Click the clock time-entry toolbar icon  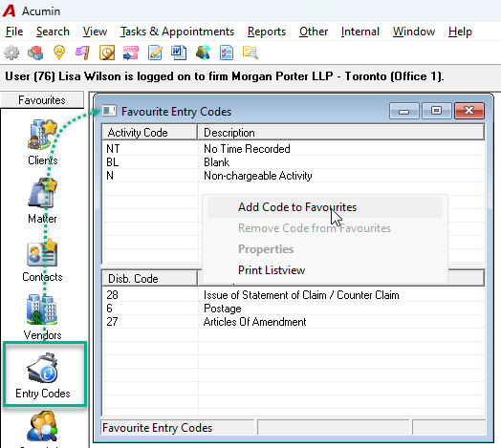click(107, 53)
